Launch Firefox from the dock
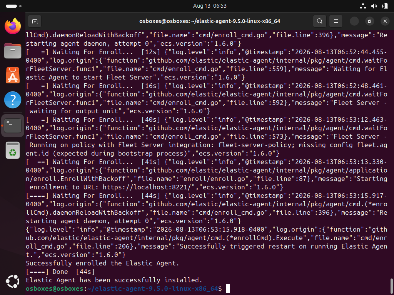This screenshot has height=295, width=394. [x=13, y=26]
